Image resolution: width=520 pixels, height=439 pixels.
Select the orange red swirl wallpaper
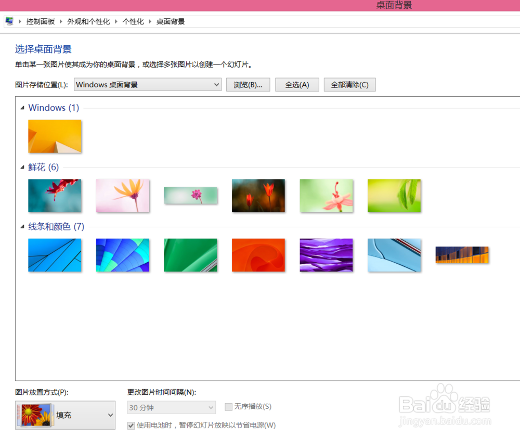258,255
